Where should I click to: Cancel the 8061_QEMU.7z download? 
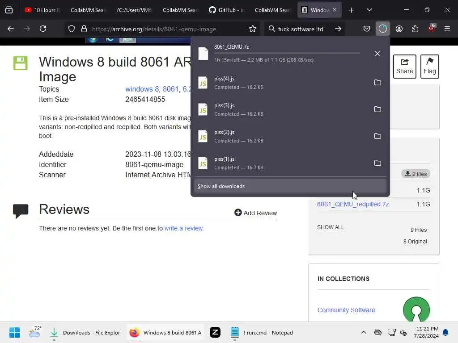377,54
